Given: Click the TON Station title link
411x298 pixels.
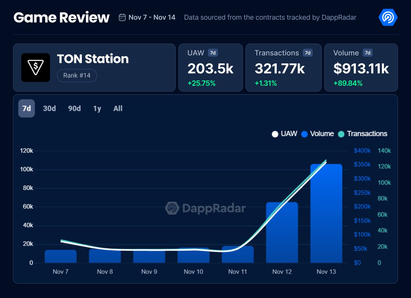Looking at the screenshot, I should click(x=92, y=59).
